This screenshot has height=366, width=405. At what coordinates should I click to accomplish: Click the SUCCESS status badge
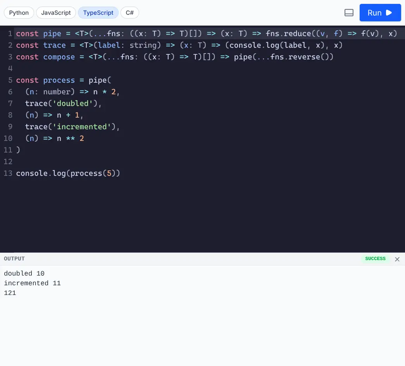pos(375,258)
